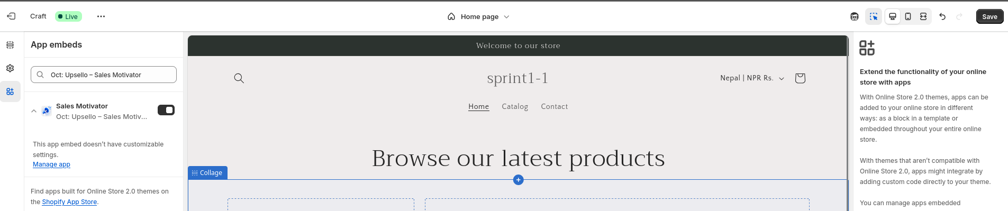Collapse the Sales Motivator embed chevron
This screenshot has width=1008, height=211.
click(34, 111)
